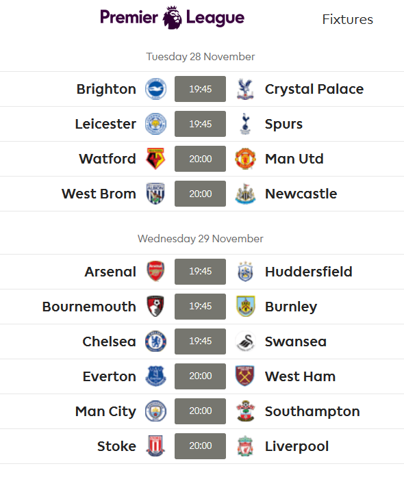Open the Brighton vs Crystal Palace 19:45 kickoff box
This screenshot has height=477, width=404.
(x=201, y=89)
